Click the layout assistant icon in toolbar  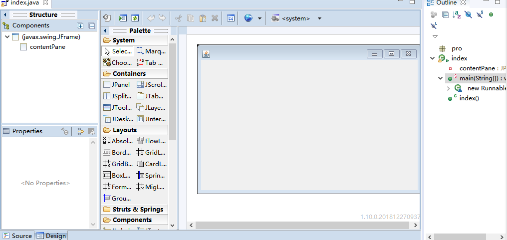(231, 18)
